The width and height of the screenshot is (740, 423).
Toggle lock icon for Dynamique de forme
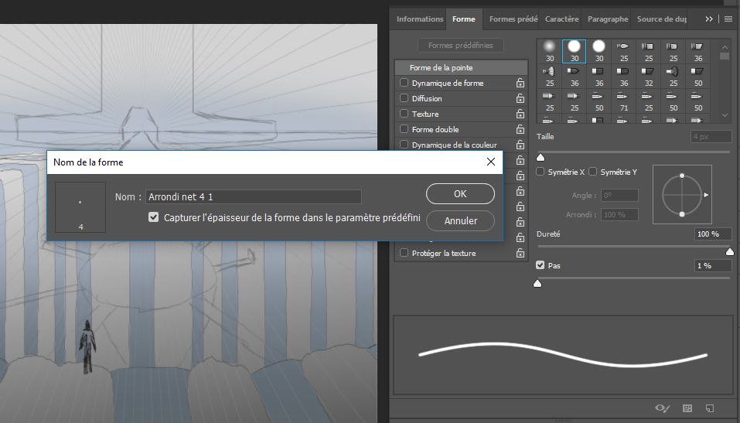(x=520, y=84)
